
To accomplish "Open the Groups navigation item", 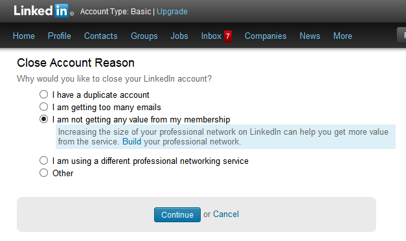I will click(x=144, y=36).
